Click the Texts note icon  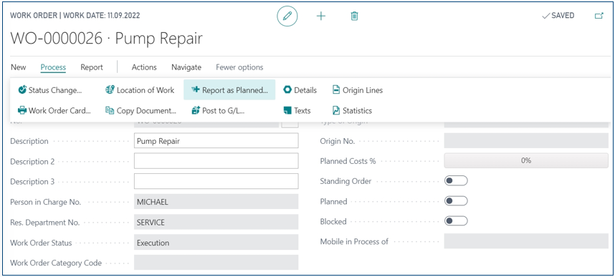[x=287, y=110]
